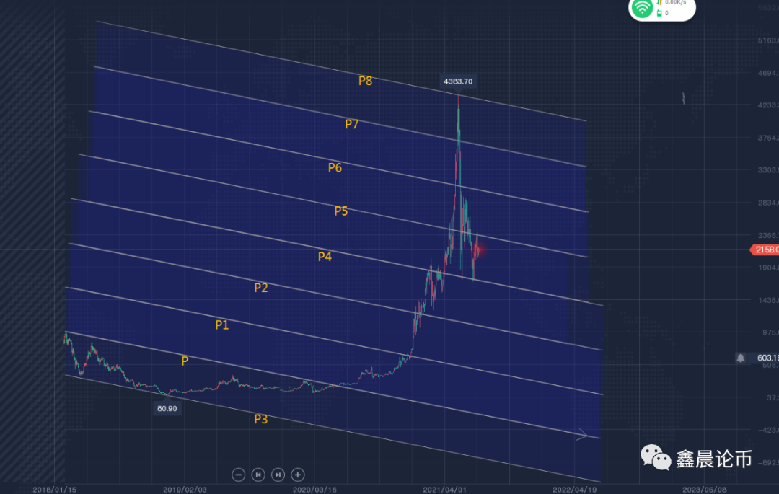Image resolution: width=779 pixels, height=494 pixels.
Task: Click the 4383.70 high price label
Action: pos(458,81)
